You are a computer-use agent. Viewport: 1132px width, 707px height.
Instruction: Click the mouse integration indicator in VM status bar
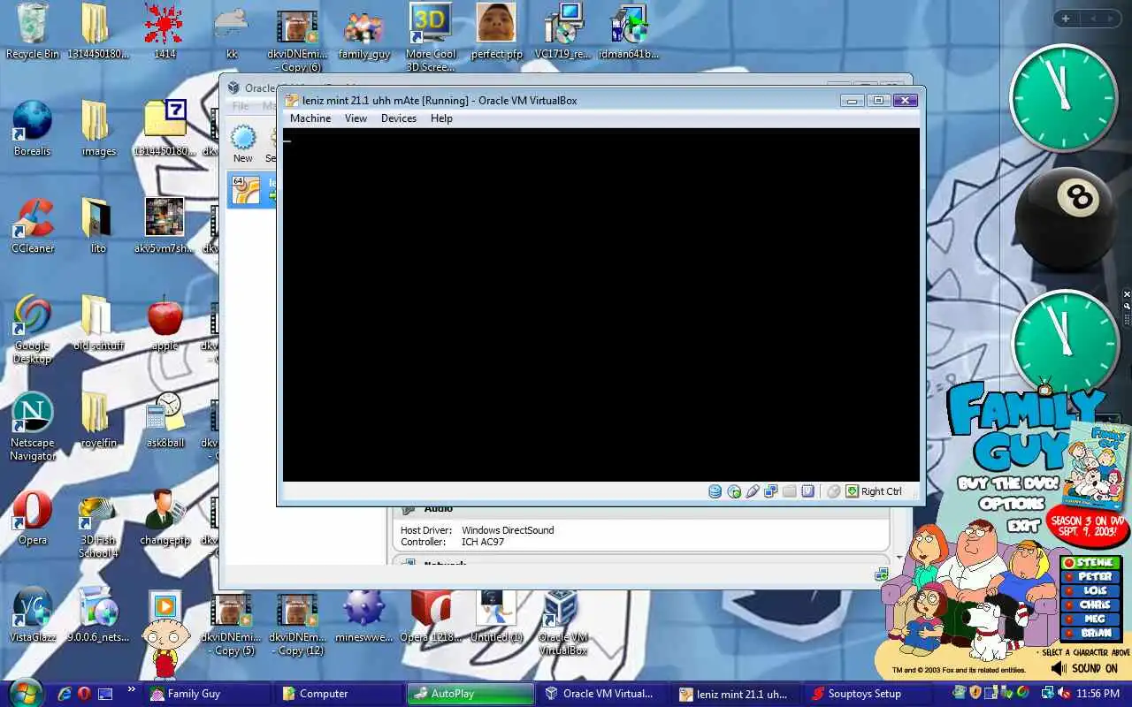(x=833, y=491)
